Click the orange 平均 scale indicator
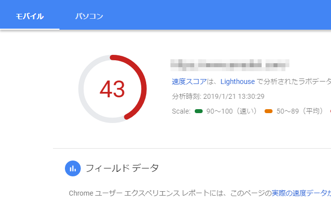Screen dimensions: 331x205 point(269,111)
